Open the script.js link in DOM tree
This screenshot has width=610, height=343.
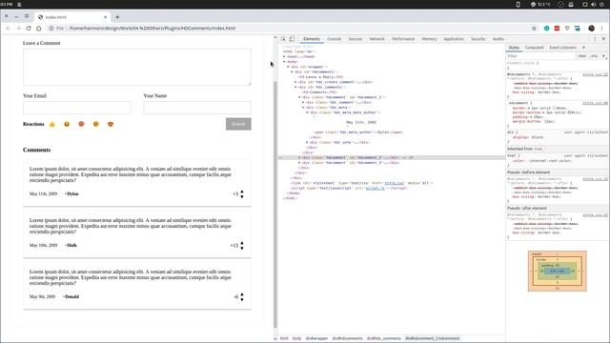(x=375, y=188)
